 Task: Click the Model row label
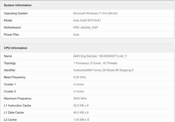[x=8, y=20]
